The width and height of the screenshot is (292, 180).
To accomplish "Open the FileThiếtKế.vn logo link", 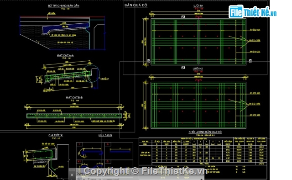I will (x=252, y=11).
